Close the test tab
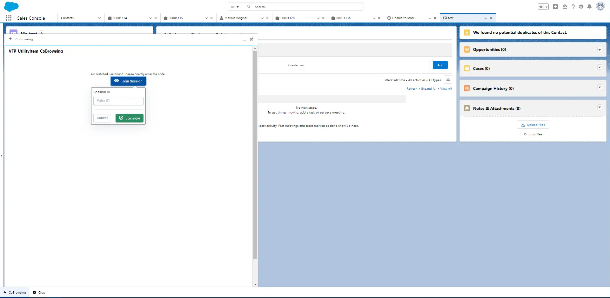Screen dimensions: 610x298 [x=491, y=18]
